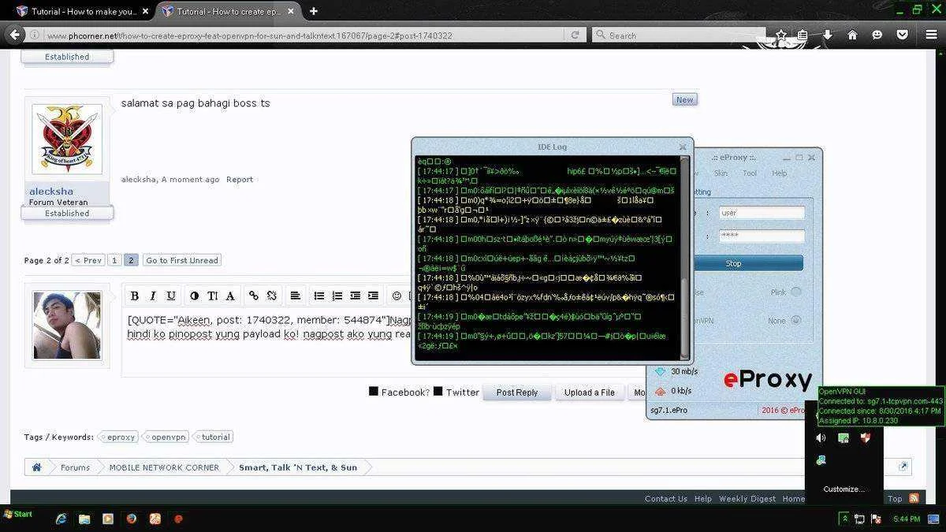946x532 pixels.
Task: Click the eproxy tag
Action: (120, 437)
